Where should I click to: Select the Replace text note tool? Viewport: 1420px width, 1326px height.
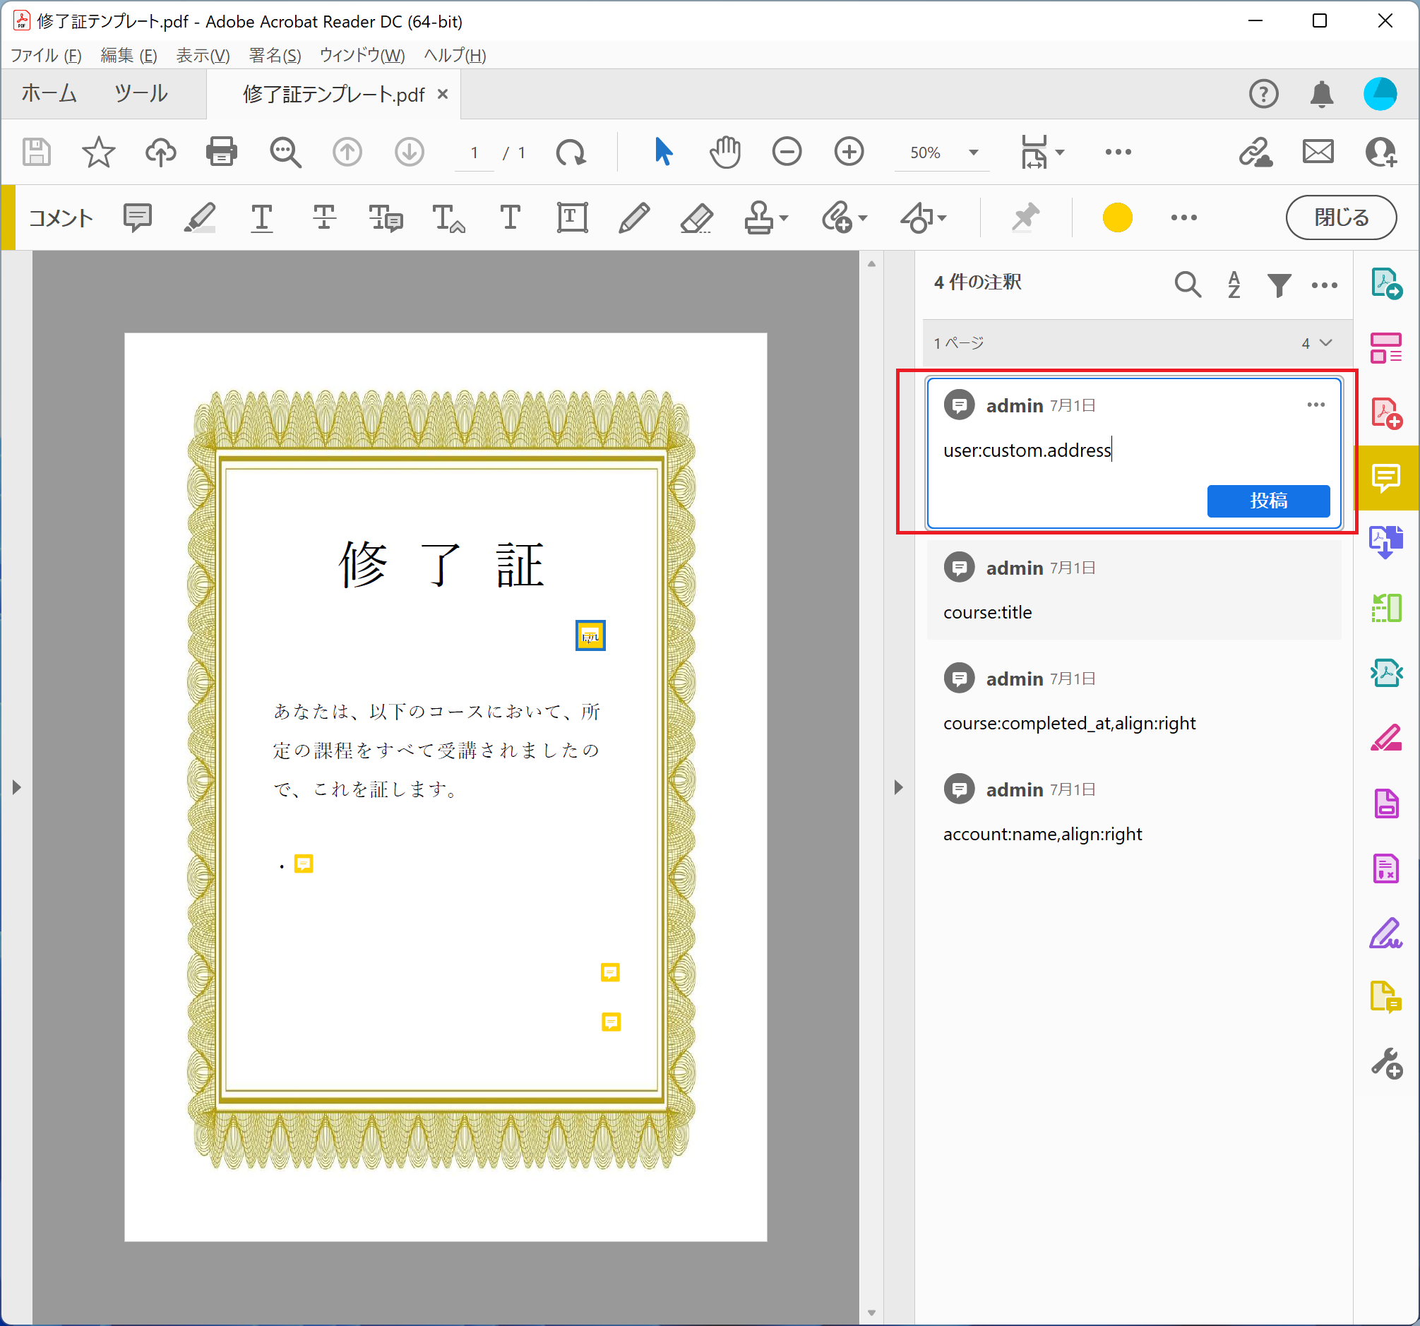[x=386, y=217]
